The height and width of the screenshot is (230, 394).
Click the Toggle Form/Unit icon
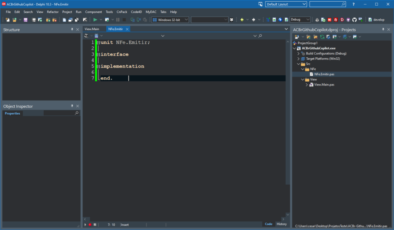point(77,20)
